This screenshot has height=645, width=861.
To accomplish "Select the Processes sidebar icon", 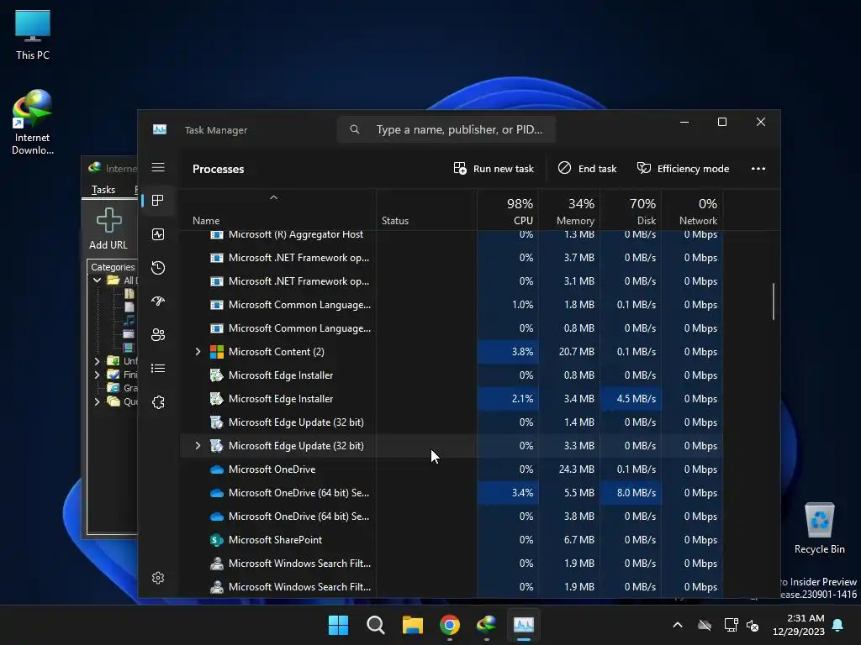I will coord(158,201).
